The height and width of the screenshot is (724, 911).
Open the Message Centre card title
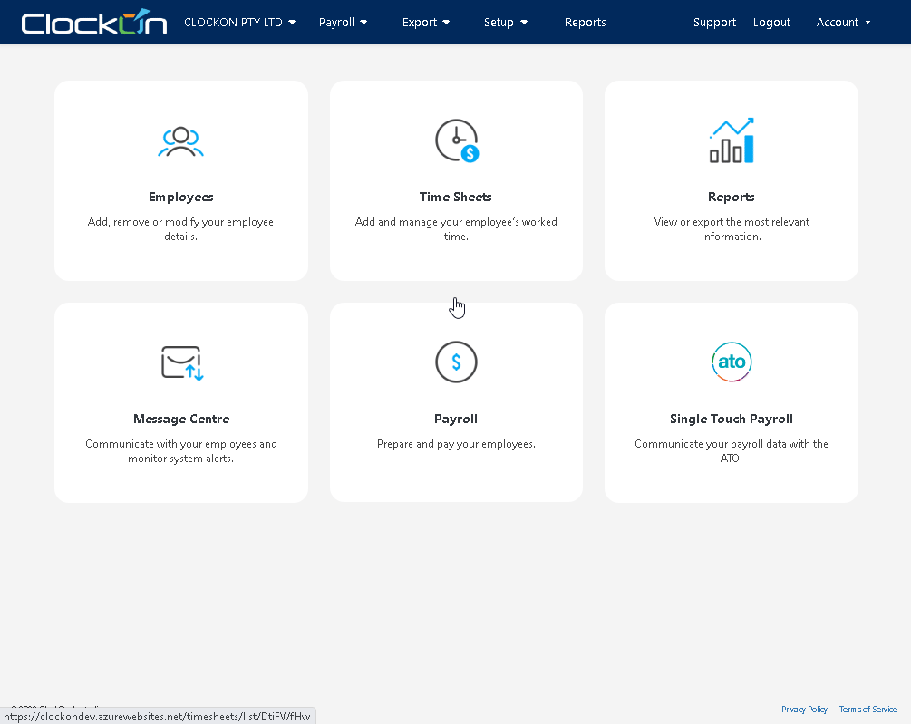(x=181, y=419)
